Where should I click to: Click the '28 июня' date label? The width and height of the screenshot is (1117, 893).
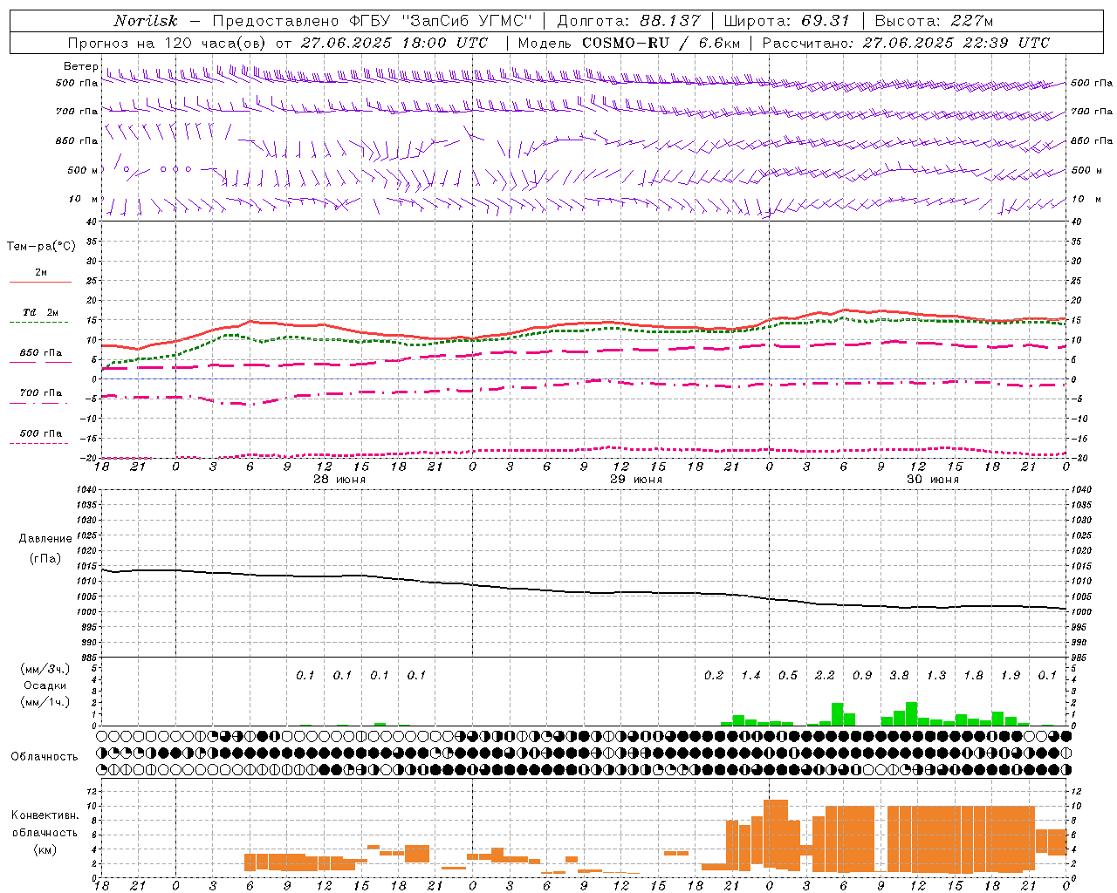(339, 480)
